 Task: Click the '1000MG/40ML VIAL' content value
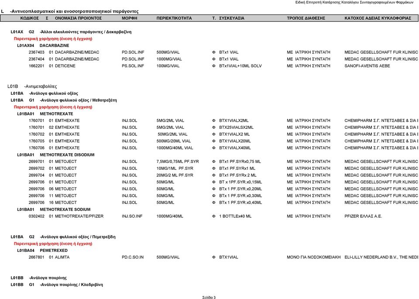tap(175, 148)
